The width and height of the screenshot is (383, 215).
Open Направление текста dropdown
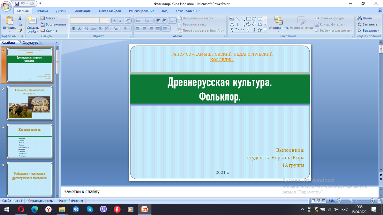(x=197, y=18)
